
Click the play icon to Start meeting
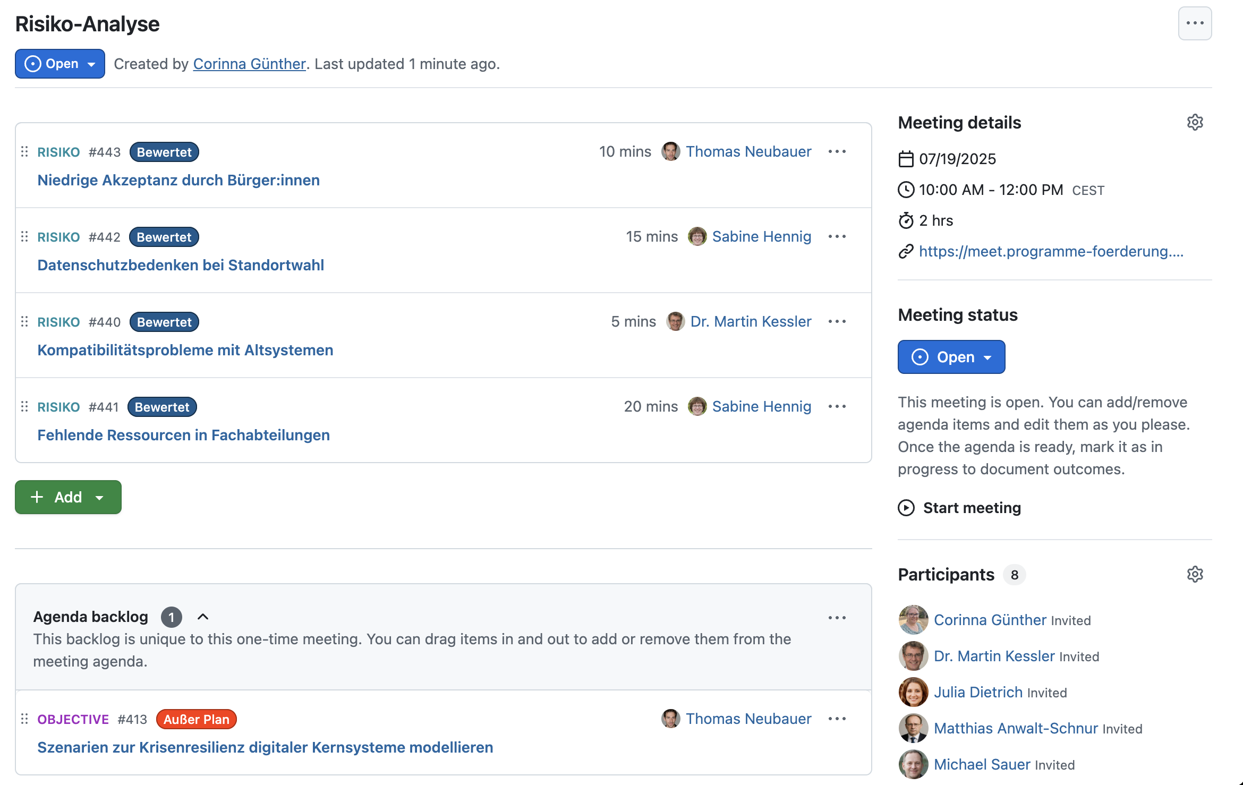[x=906, y=508]
